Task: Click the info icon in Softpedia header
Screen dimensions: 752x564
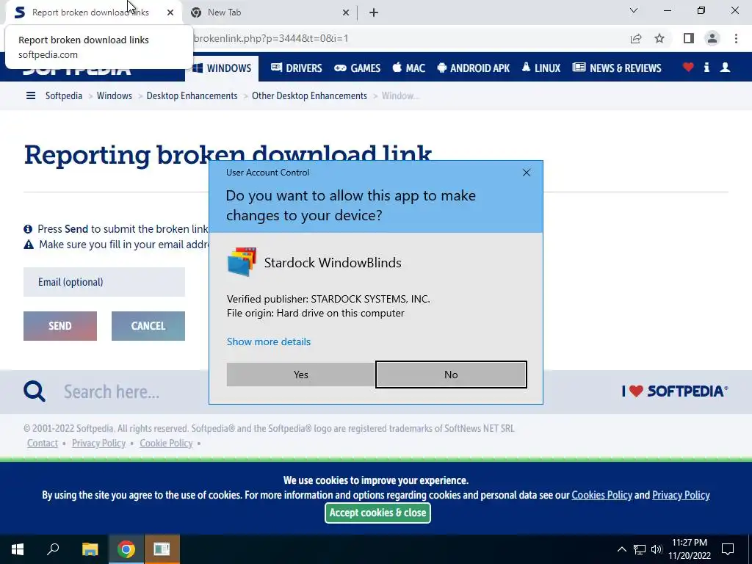Action: coord(706,67)
